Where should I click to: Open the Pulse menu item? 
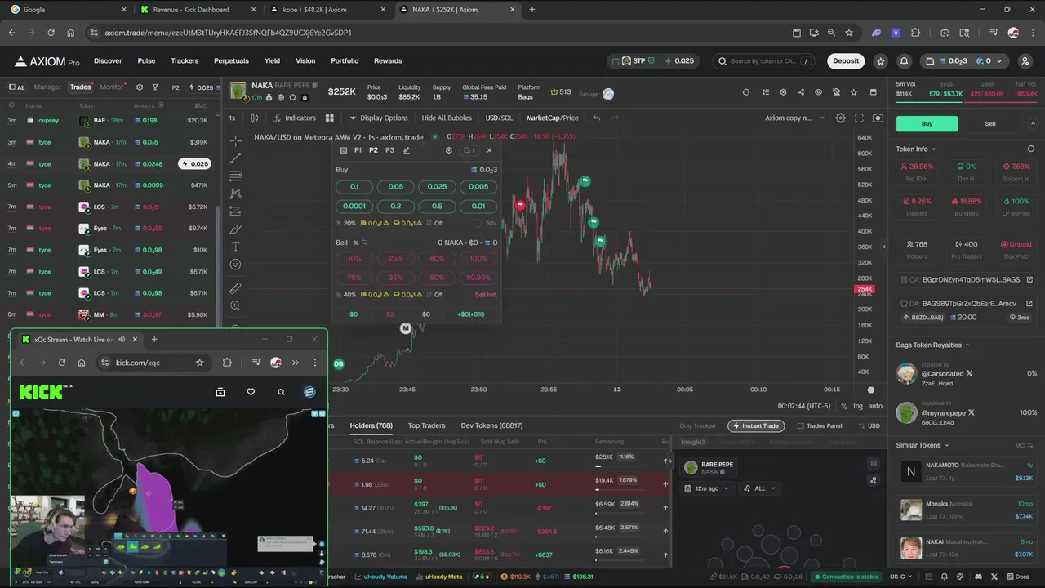[x=146, y=60]
